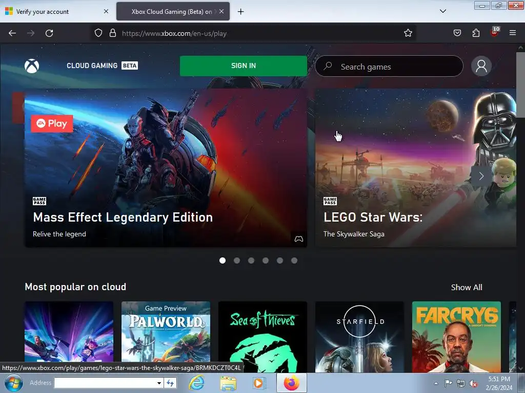Screen dimensions: 525x393
Task: Open a new tab with the plus icon
Action: (241, 12)
